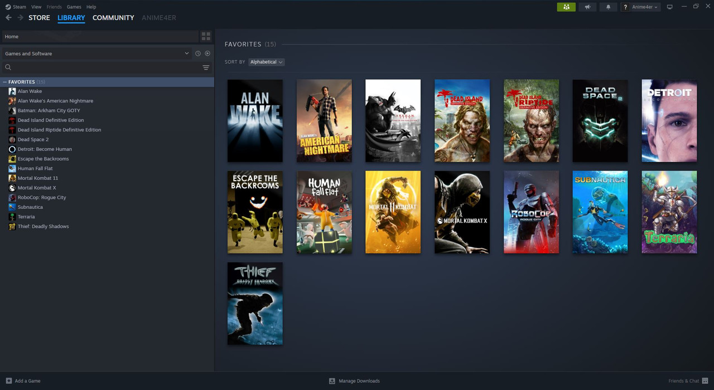Click Escape the Backrooms sidebar icon
Viewport: 714px width, 390px height.
pos(12,159)
